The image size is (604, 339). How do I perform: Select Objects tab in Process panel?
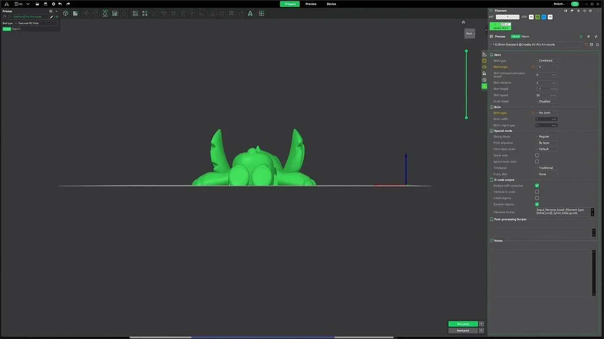pos(525,37)
